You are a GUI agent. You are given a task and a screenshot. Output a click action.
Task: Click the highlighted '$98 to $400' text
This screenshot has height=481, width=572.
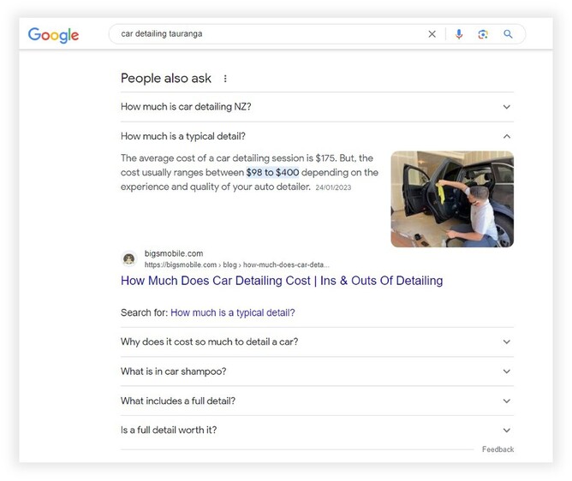pyautogui.click(x=272, y=172)
